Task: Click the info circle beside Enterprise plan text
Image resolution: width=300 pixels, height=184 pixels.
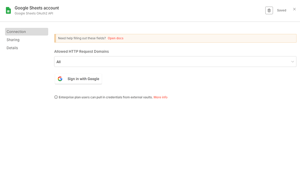Action: [x=56, y=97]
